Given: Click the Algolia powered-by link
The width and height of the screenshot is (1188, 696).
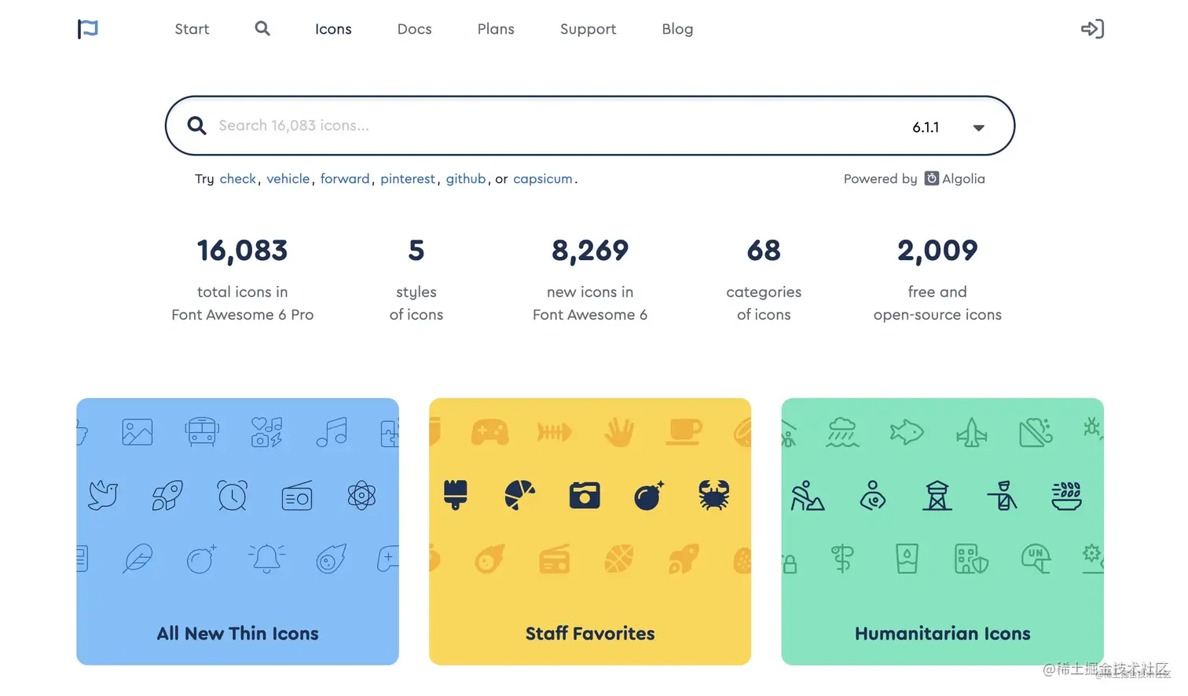Looking at the screenshot, I should [955, 179].
